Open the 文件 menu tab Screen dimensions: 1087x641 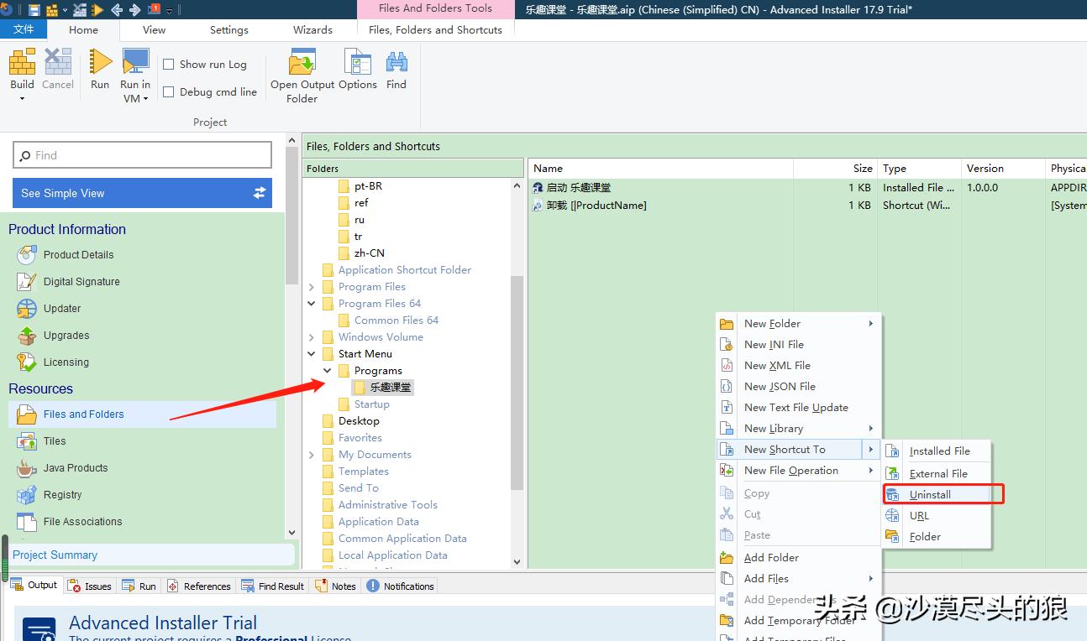tap(24, 29)
